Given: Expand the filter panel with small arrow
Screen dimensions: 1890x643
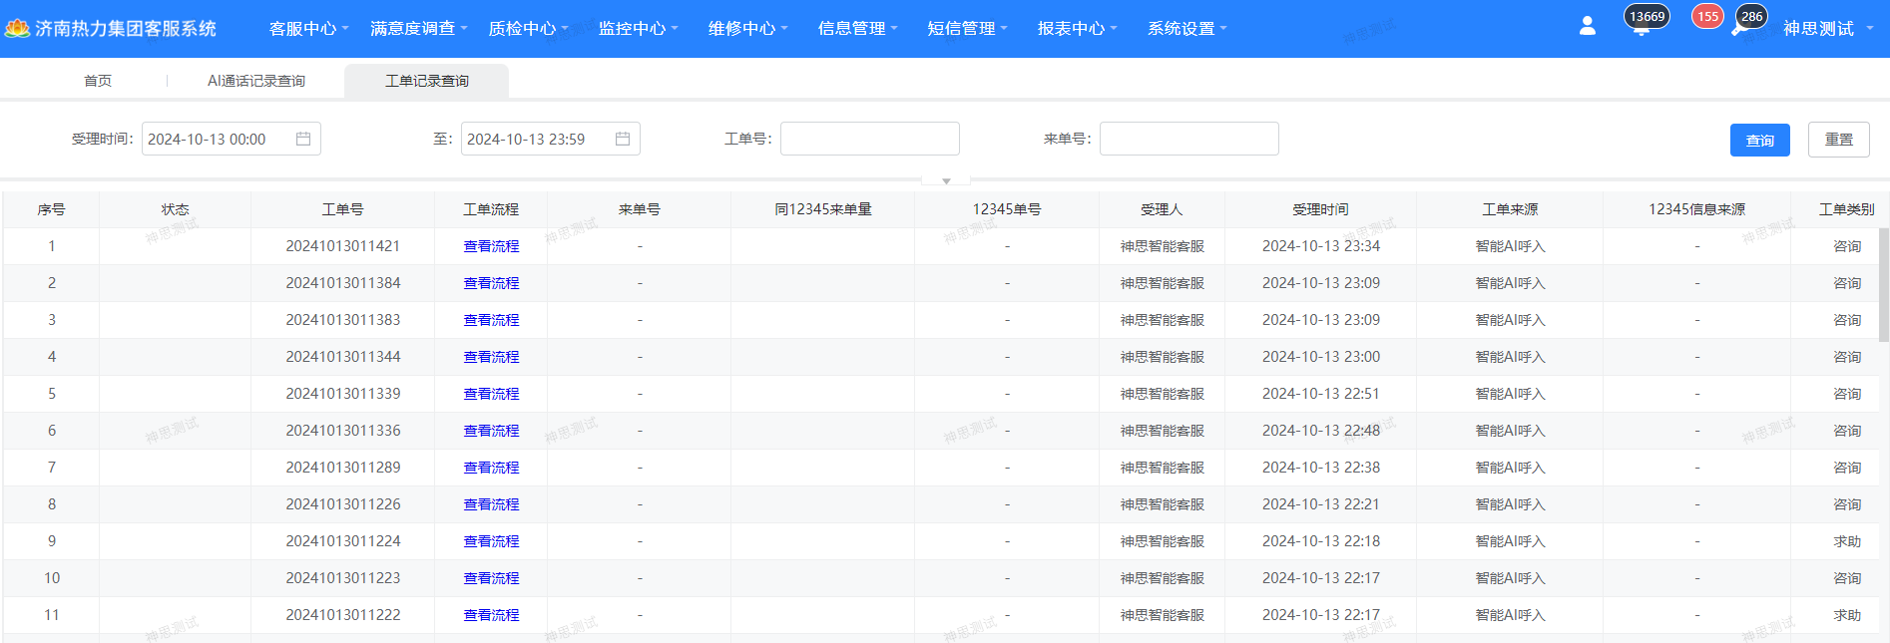Looking at the screenshot, I should click(946, 181).
